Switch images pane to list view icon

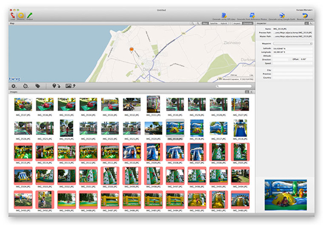click(x=251, y=92)
